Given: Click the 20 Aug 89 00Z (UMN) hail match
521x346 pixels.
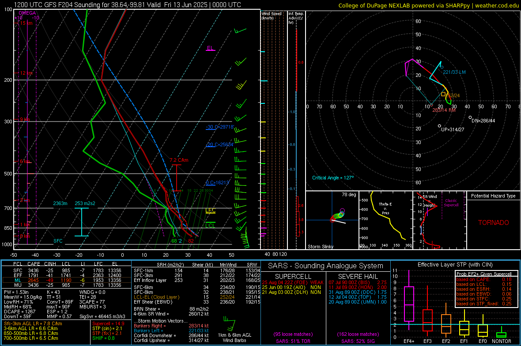Looking at the screenshot, I should pos(358,302).
